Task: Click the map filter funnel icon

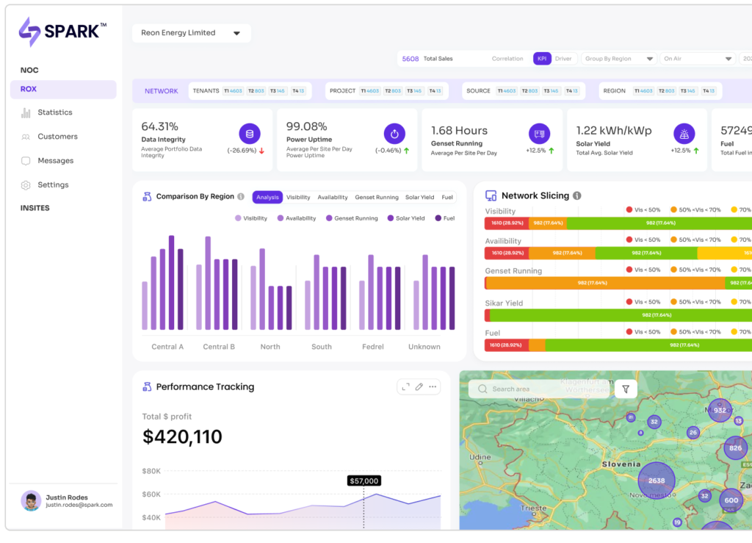Action: click(626, 389)
